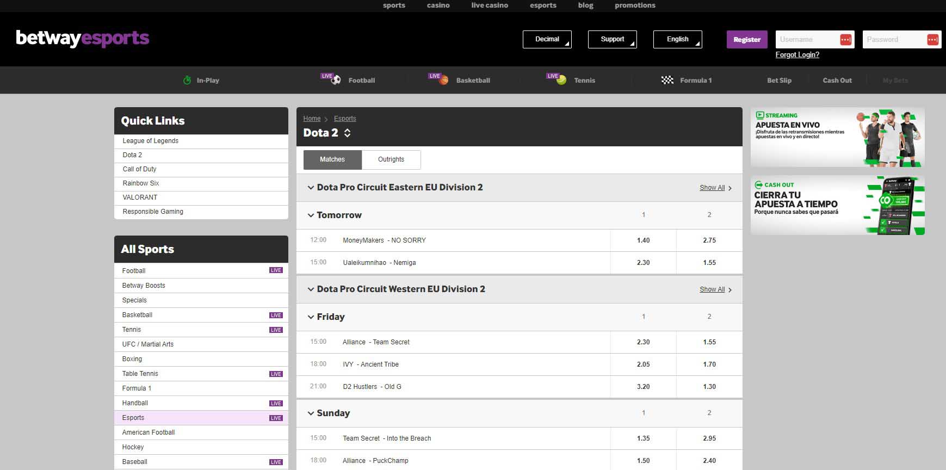Screen dimensions: 946x470
Task: Open UFC / Martial Arts in All Sports
Action: pyautogui.click(x=201, y=344)
